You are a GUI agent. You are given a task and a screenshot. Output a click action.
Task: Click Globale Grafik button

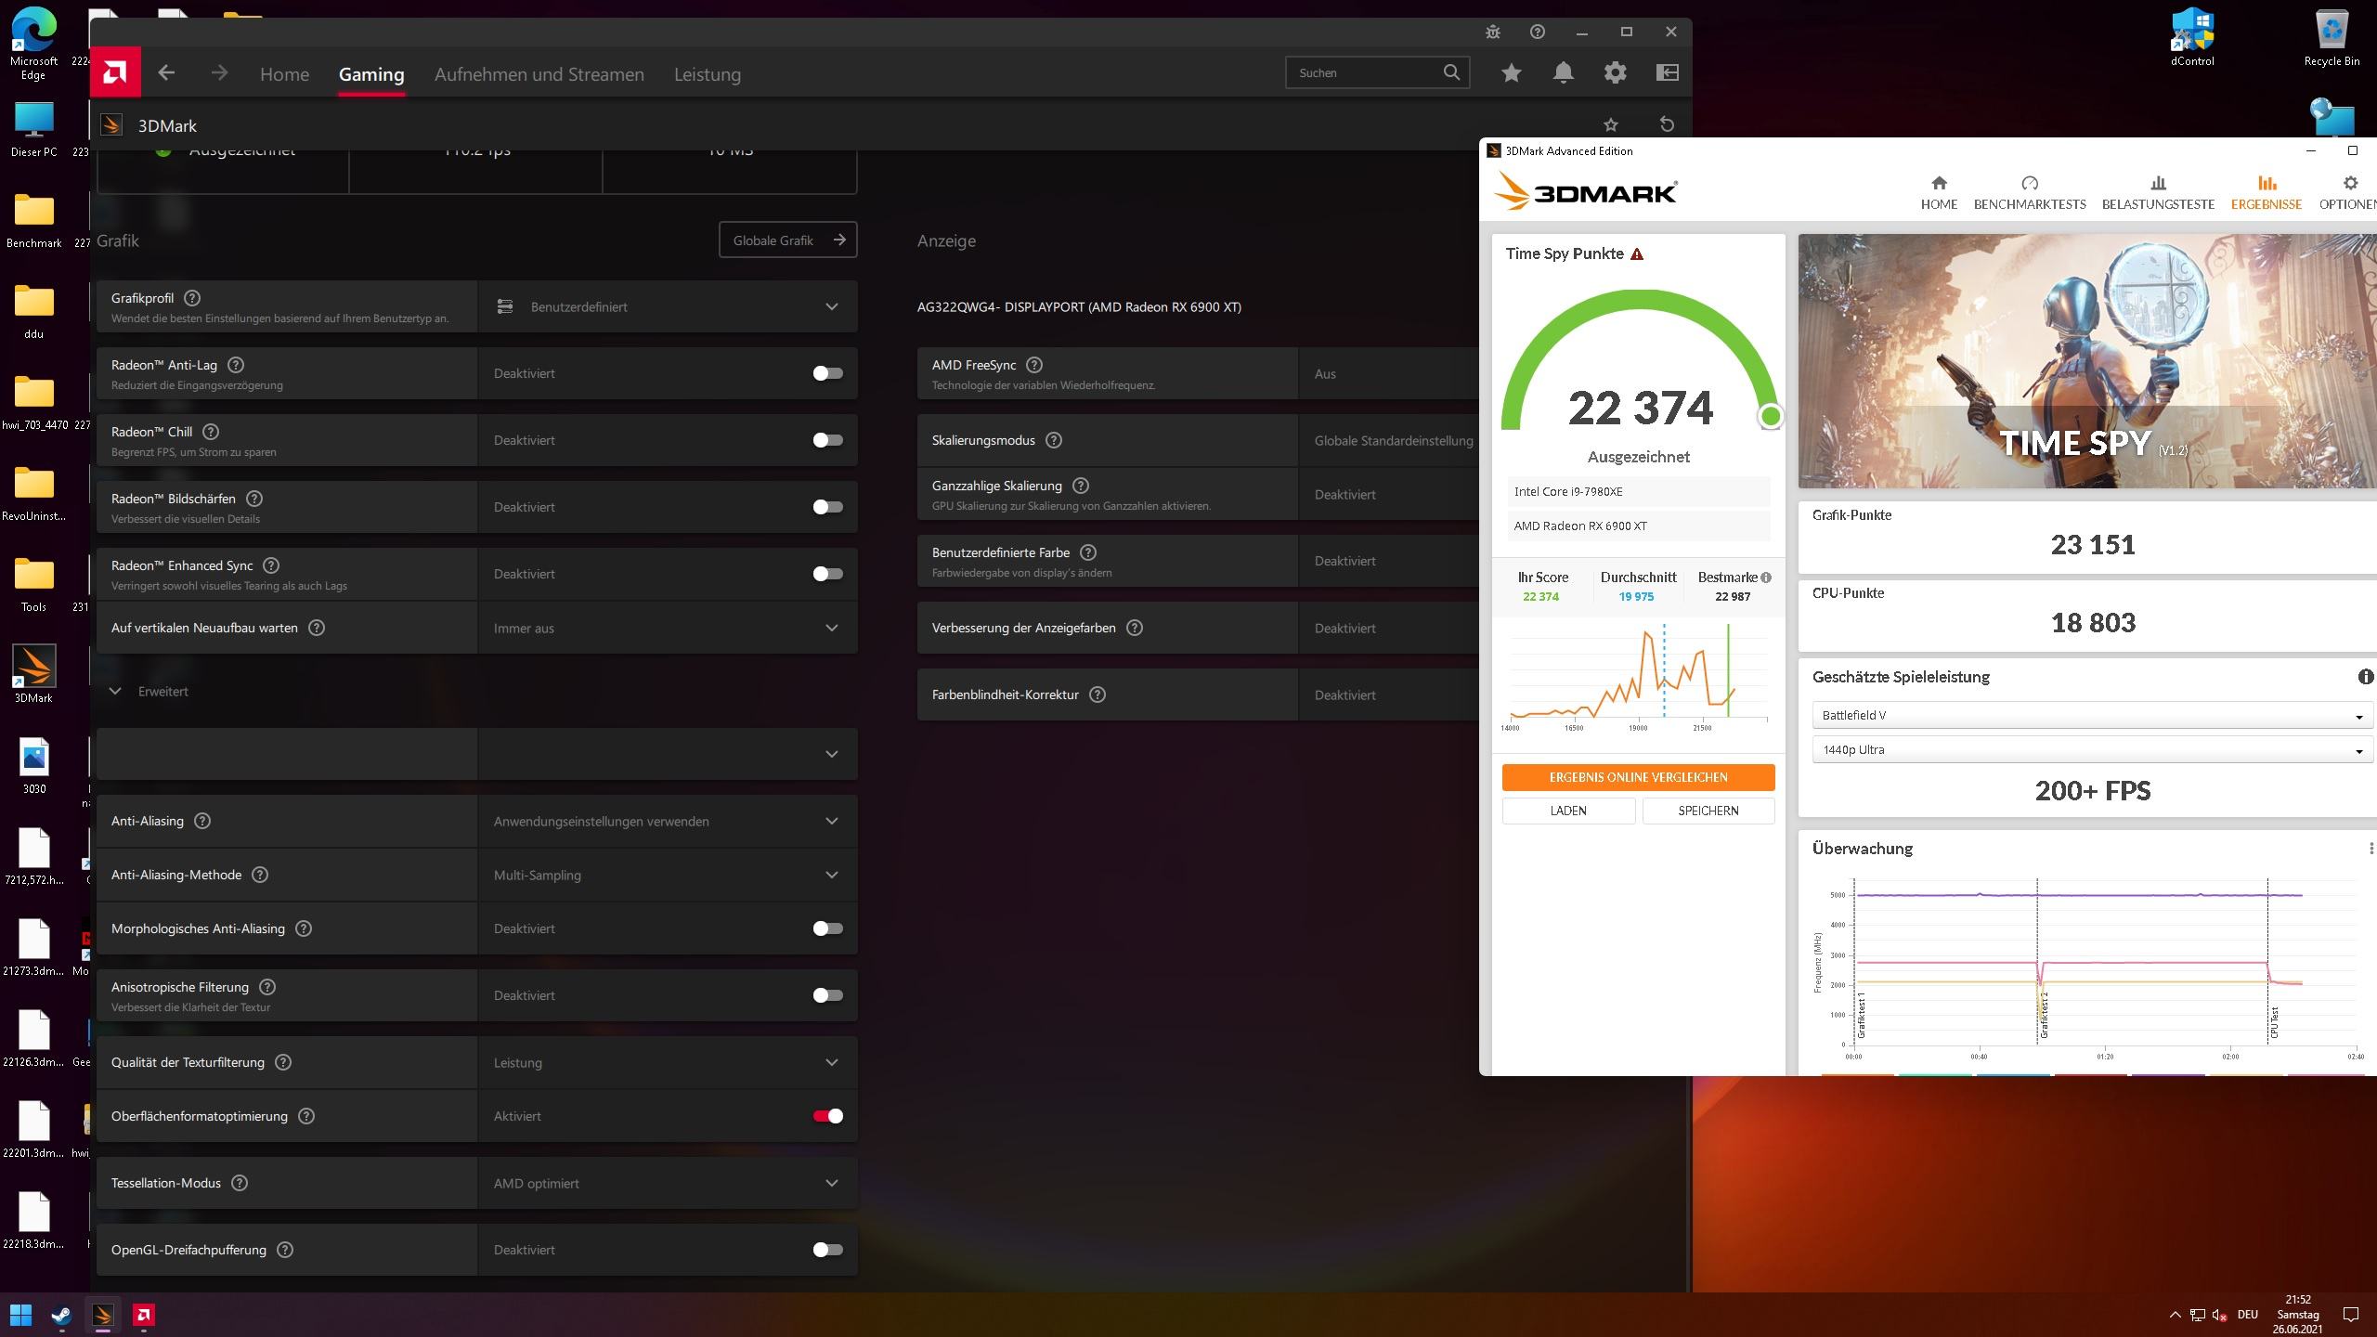787,240
